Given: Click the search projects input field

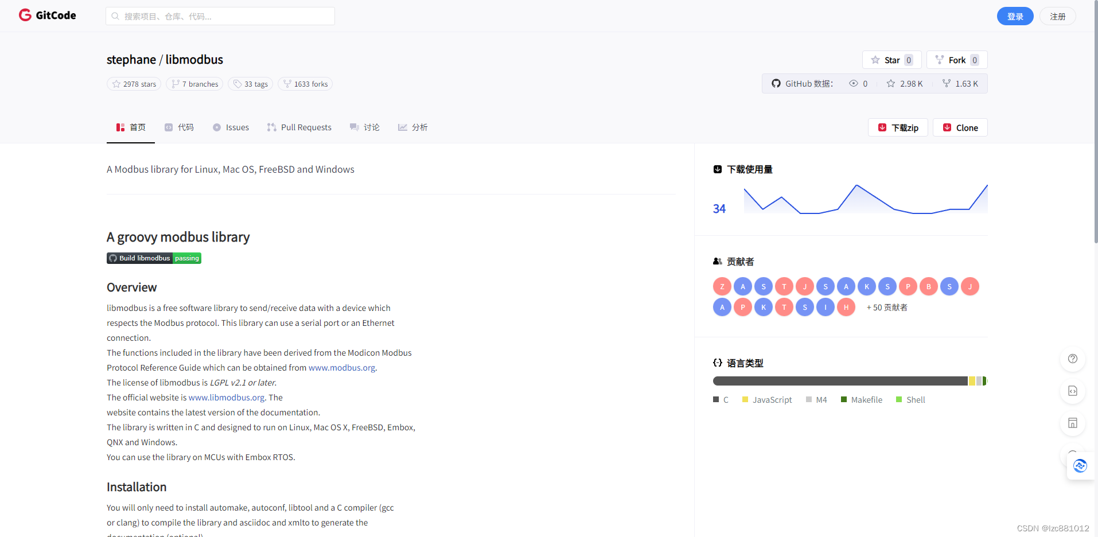Looking at the screenshot, I should [220, 16].
